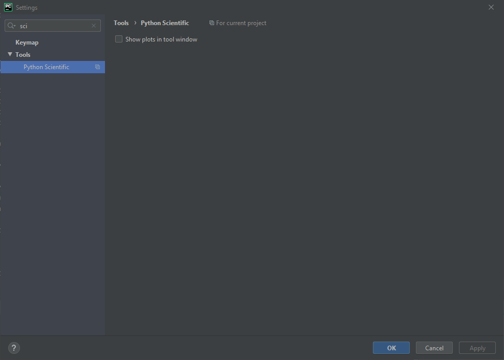Open search history magnifier dropdown

[12, 26]
